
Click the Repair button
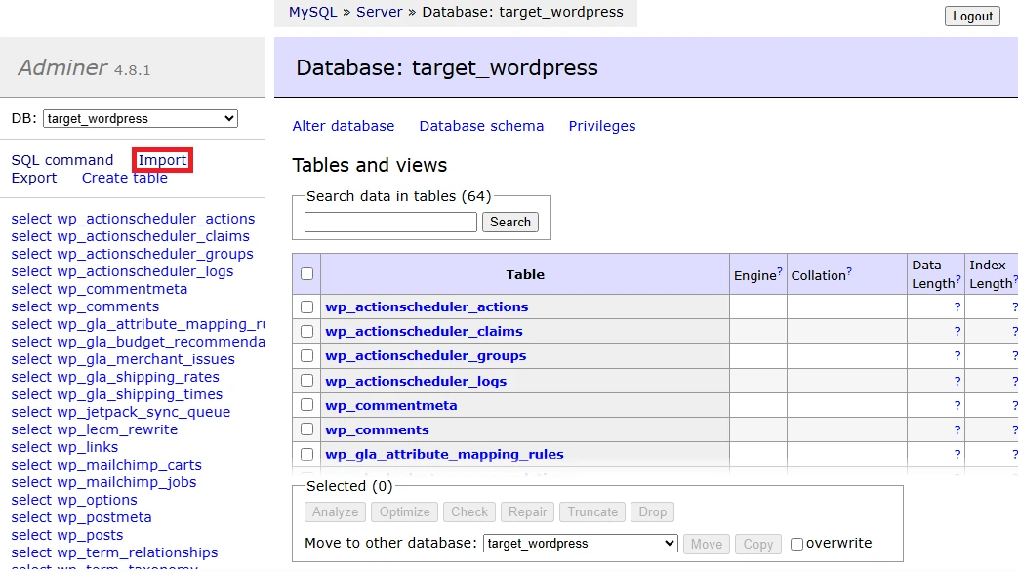click(x=527, y=511)
